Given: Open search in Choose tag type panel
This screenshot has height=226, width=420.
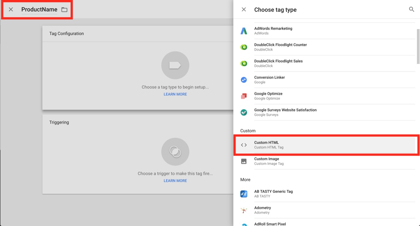Looking at the screenshot, I should 412,9.
